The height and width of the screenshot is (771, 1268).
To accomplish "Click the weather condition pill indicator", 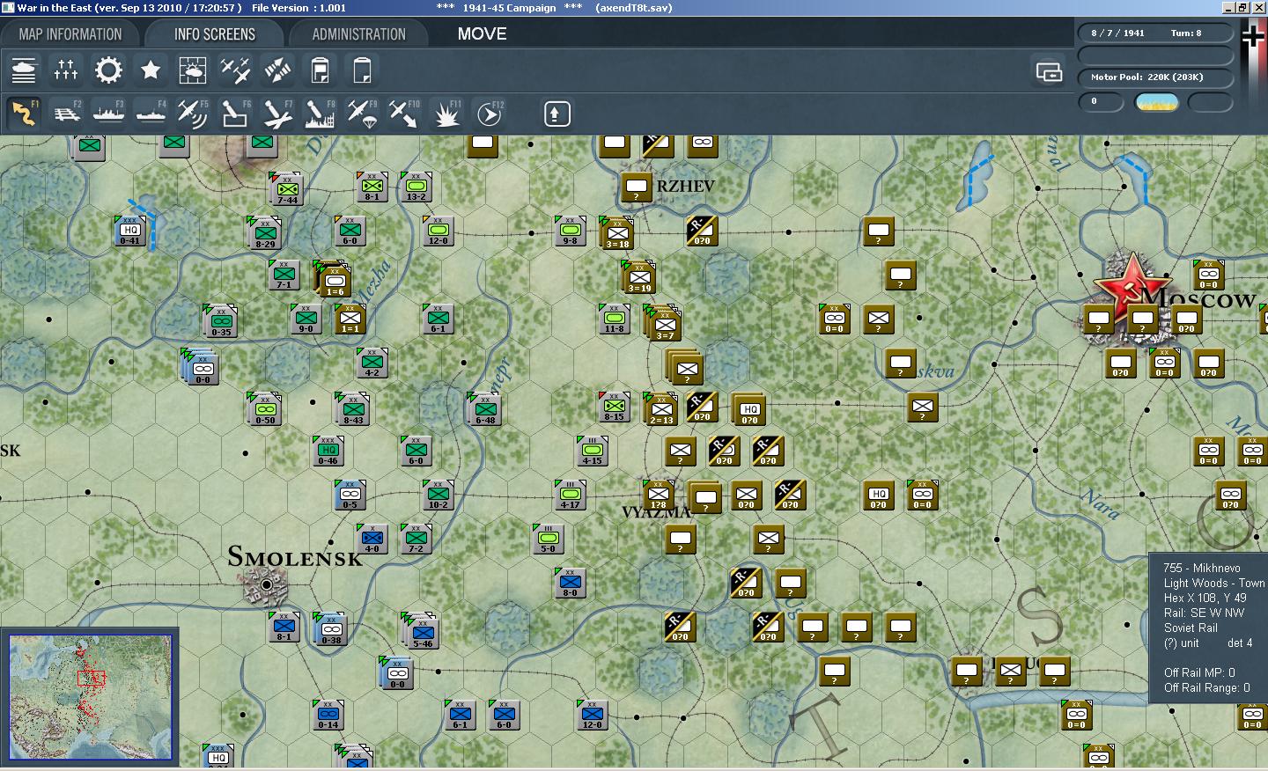I will click(1157, 102).
